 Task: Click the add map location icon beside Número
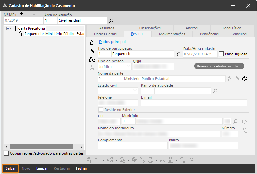pos(245,130)
